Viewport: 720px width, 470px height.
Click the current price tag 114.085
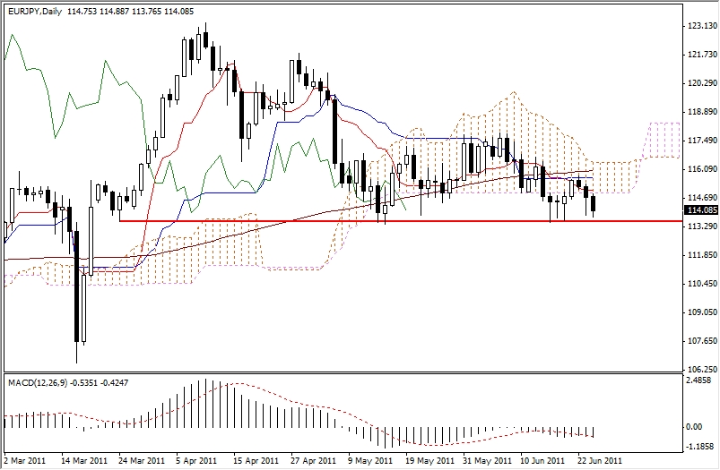[x=700, y=210]
